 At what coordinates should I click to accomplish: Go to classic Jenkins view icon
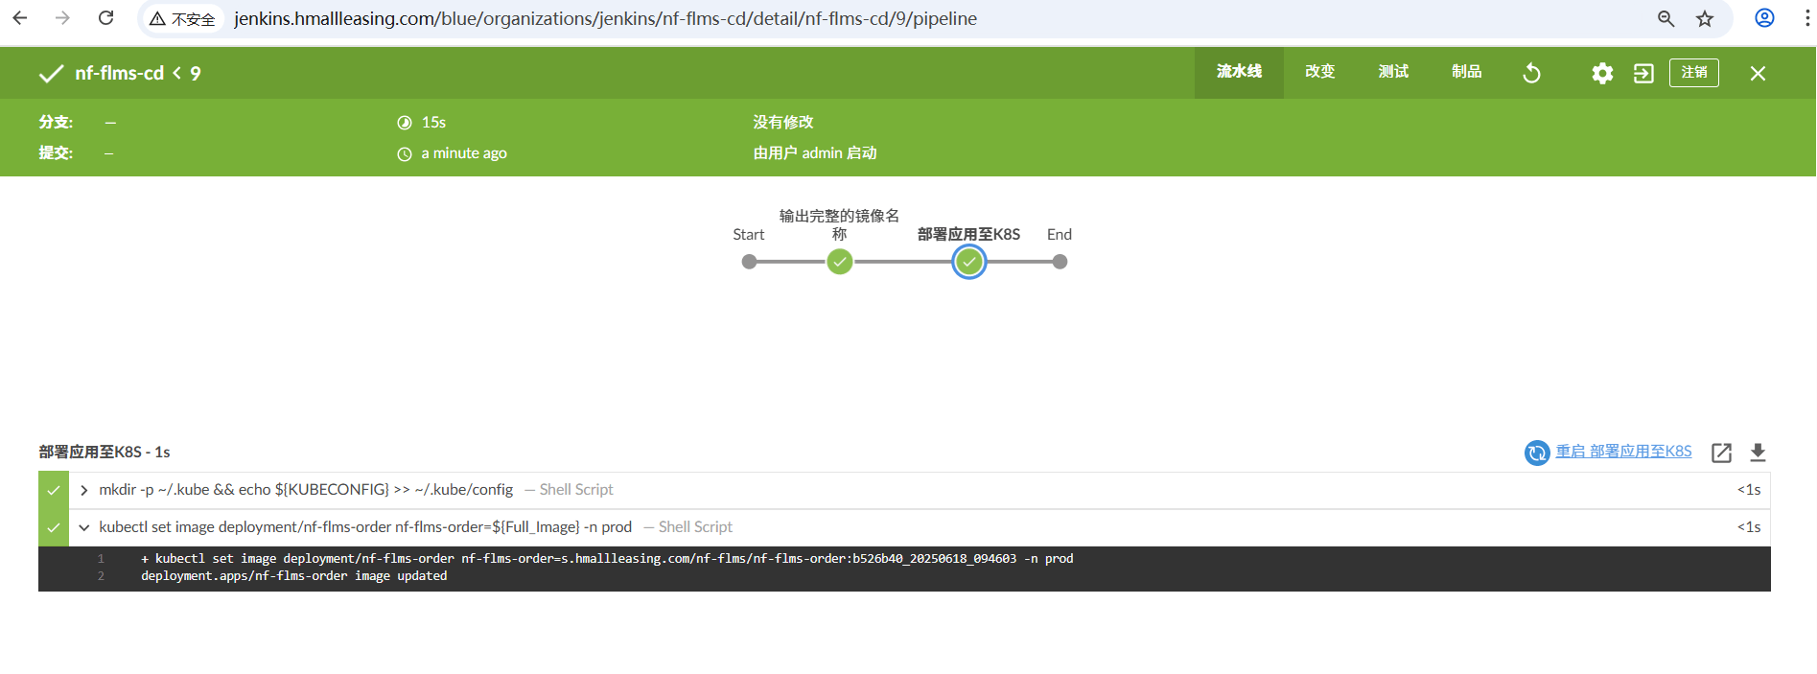[1643, 73]
